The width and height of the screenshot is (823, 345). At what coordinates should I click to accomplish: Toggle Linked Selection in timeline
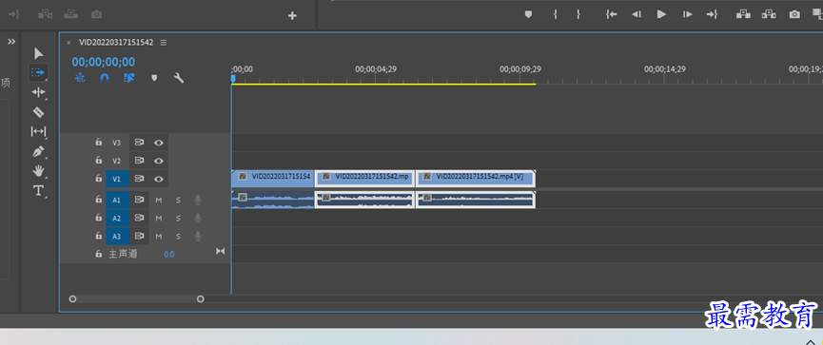(x=129, y=78)
